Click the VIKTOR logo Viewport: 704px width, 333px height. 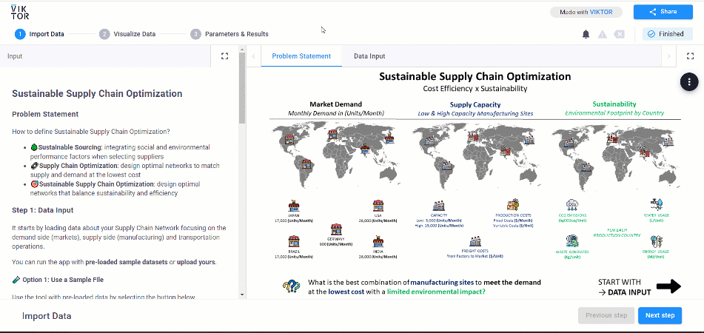pyautogui.click(x=19, y=11)
